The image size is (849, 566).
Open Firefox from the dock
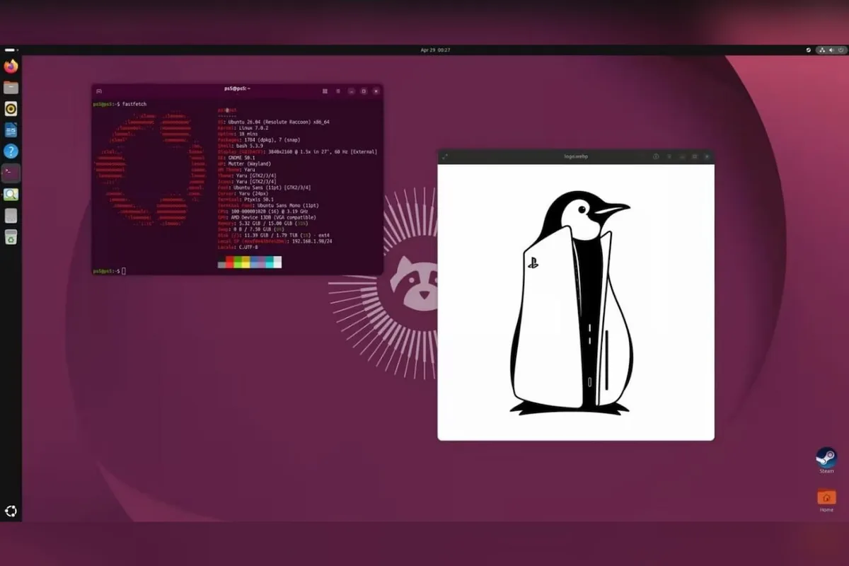pos(11,67)
